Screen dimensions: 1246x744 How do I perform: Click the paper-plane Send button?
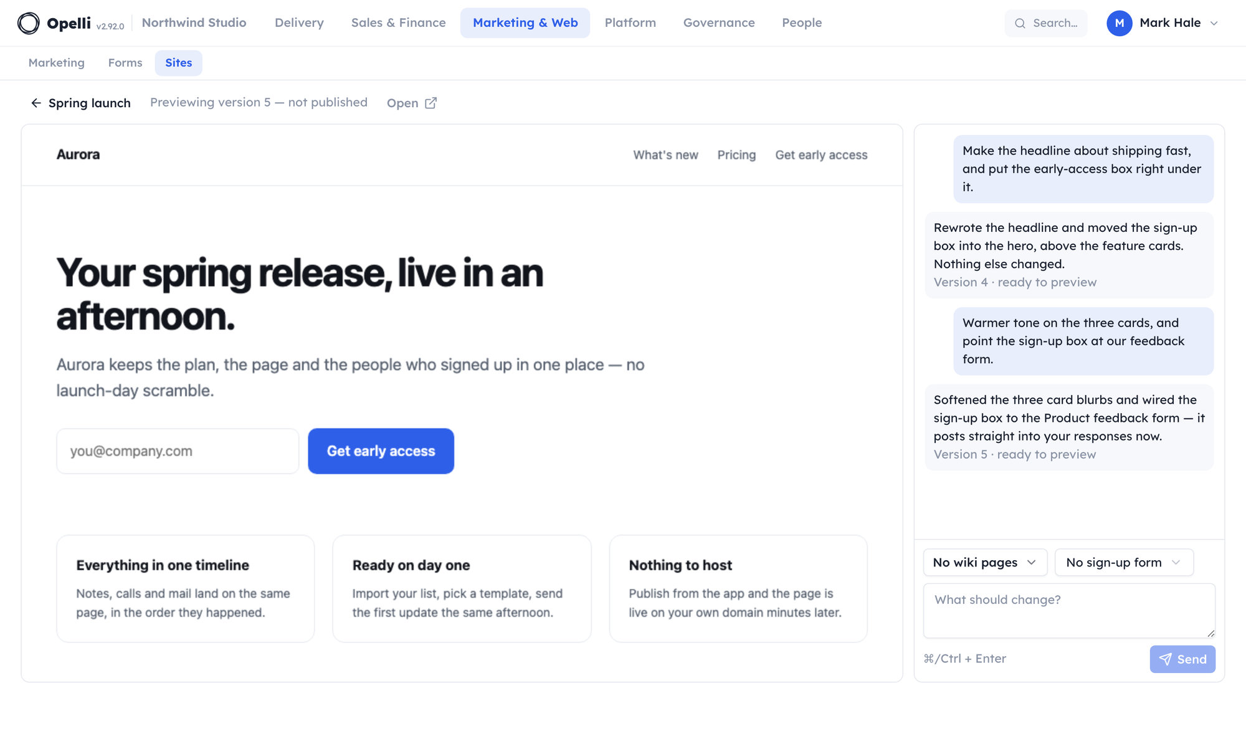(1182, 659)
